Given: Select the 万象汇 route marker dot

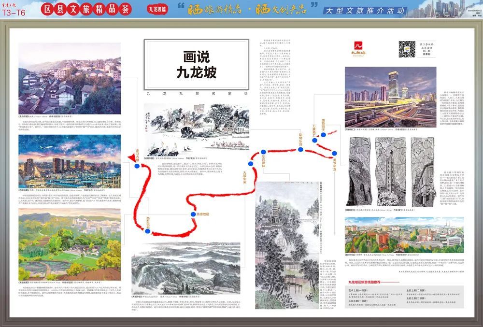Looking at the screenshot, I should pos(315,141).
